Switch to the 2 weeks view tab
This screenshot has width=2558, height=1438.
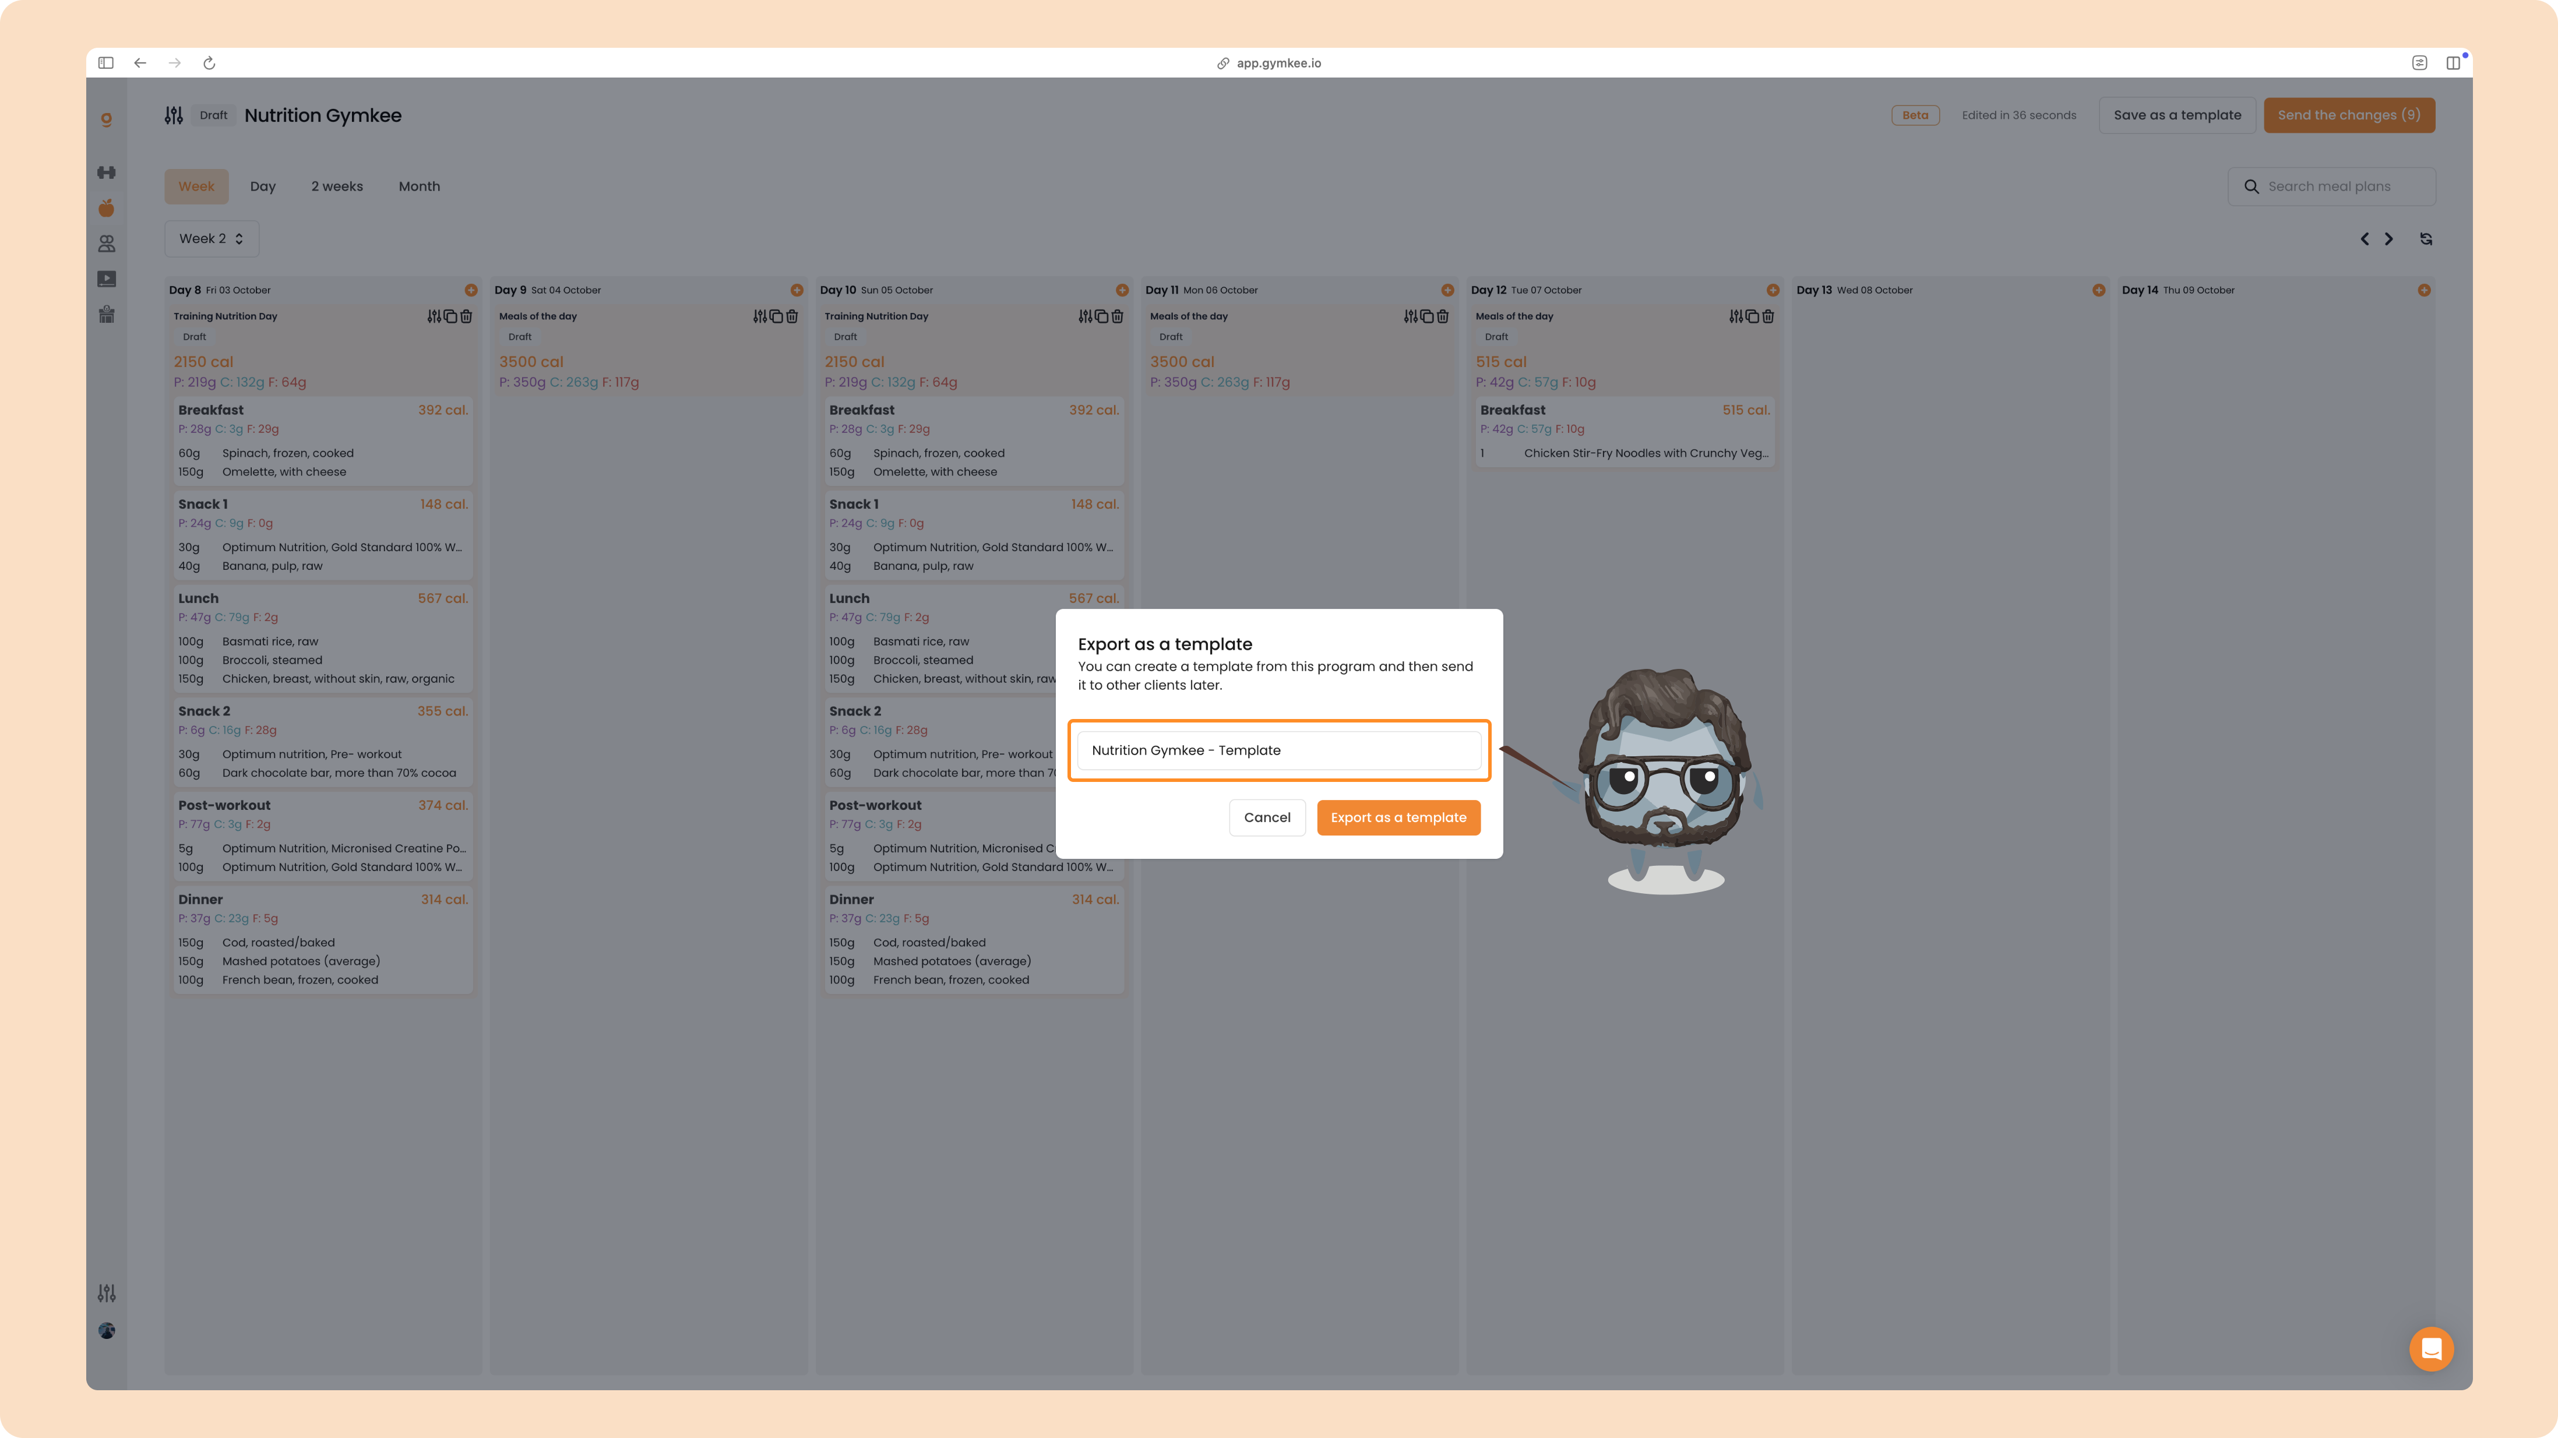pos(337,186)
